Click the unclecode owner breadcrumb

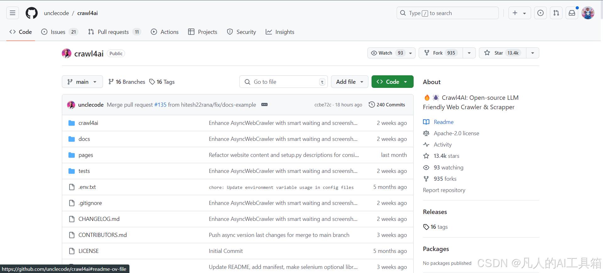click(x=57, y=13)
